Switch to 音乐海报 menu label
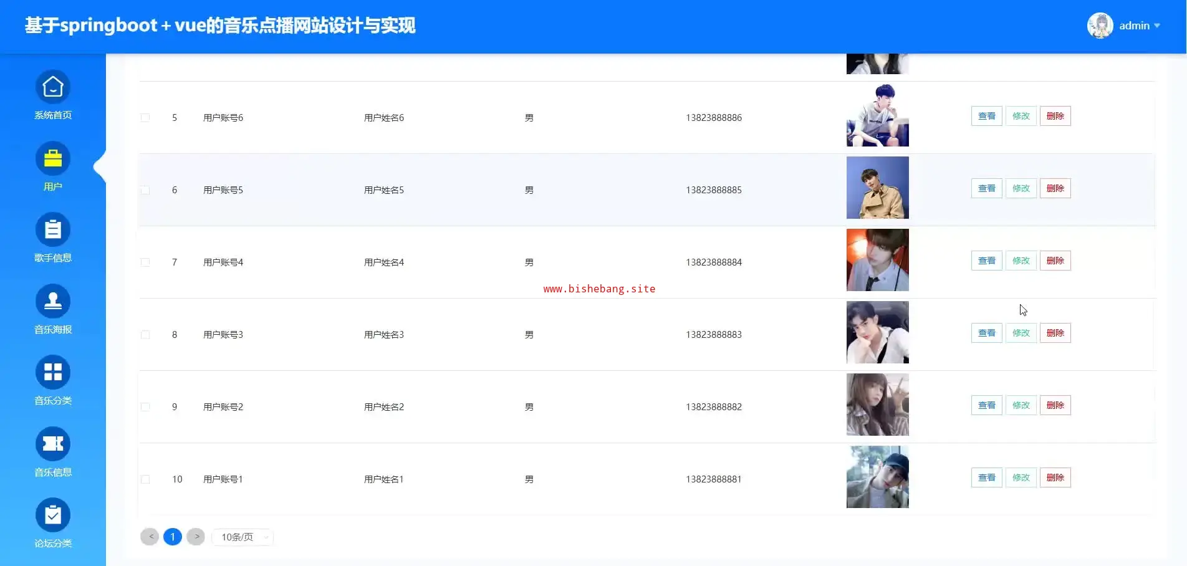The image size is (1187, 566). click(x=53, y=330)
